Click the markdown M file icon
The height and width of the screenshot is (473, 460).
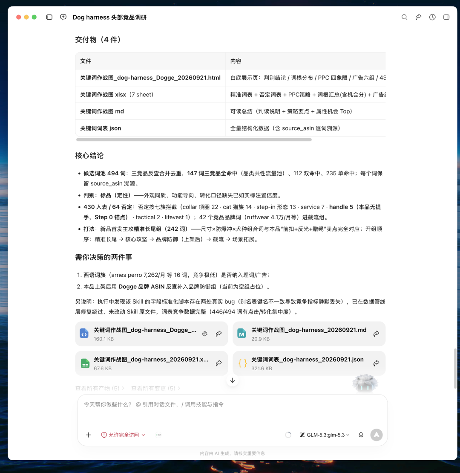(241, 334)
